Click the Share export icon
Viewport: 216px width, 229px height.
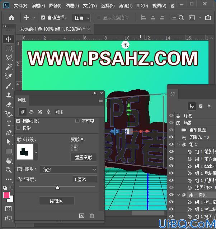(x=208, y=18)
